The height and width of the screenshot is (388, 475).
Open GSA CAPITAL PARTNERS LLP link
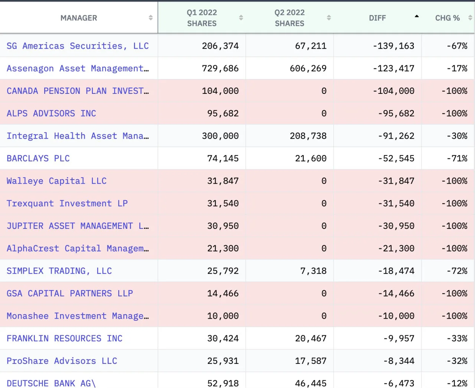pyautogui.click(x=70, y=293)
